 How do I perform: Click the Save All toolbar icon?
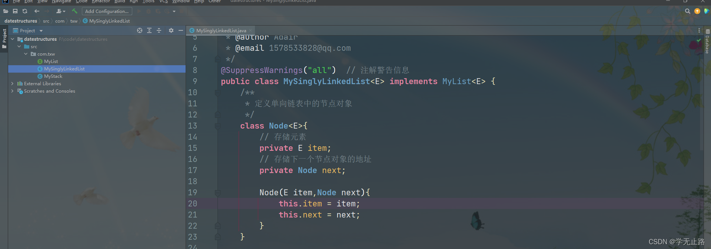(15, 11)
